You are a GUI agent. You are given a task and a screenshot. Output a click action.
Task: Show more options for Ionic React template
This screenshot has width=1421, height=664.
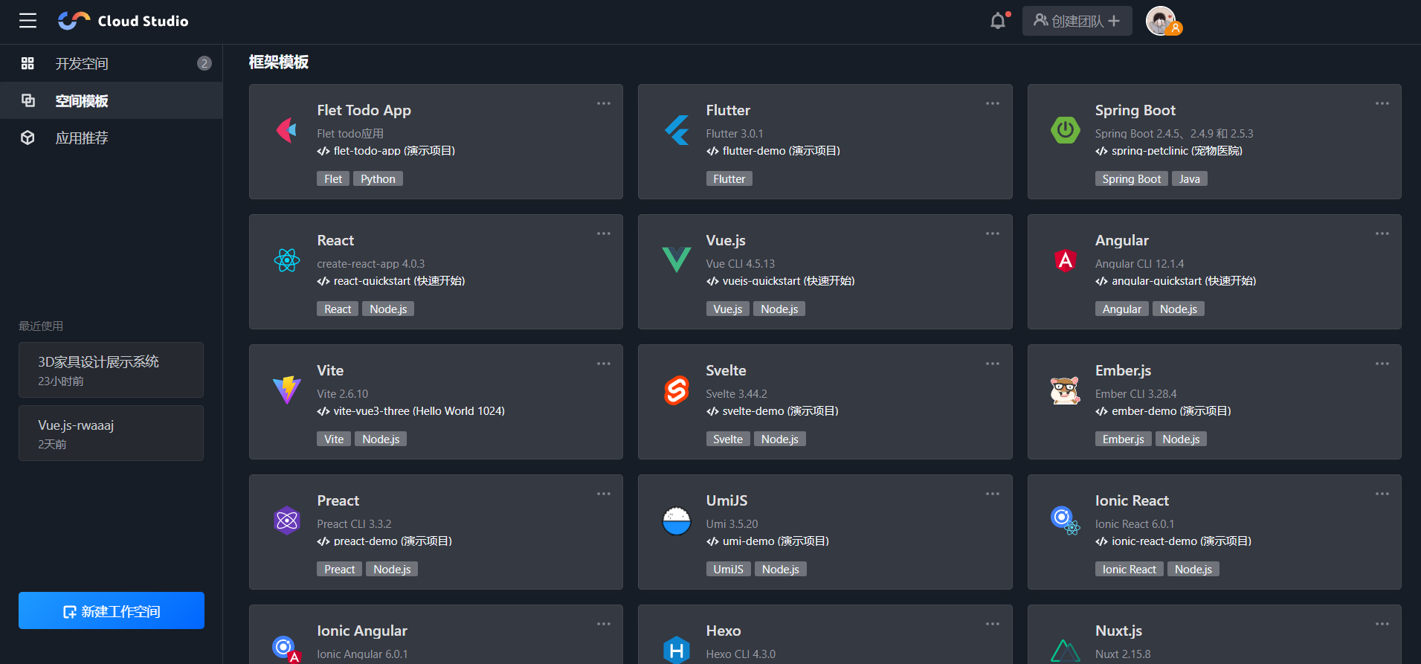point(1382,494)
